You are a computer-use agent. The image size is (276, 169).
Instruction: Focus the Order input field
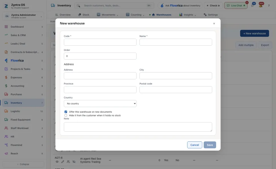pyautogui.click(x=100, y=56)
